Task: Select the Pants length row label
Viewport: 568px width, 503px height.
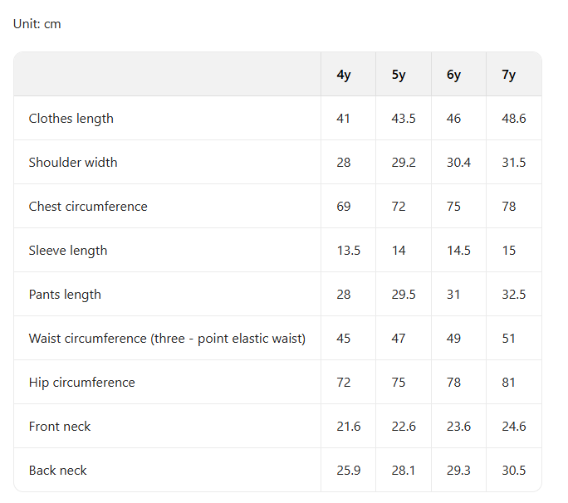Action: [x=65, y=295]
